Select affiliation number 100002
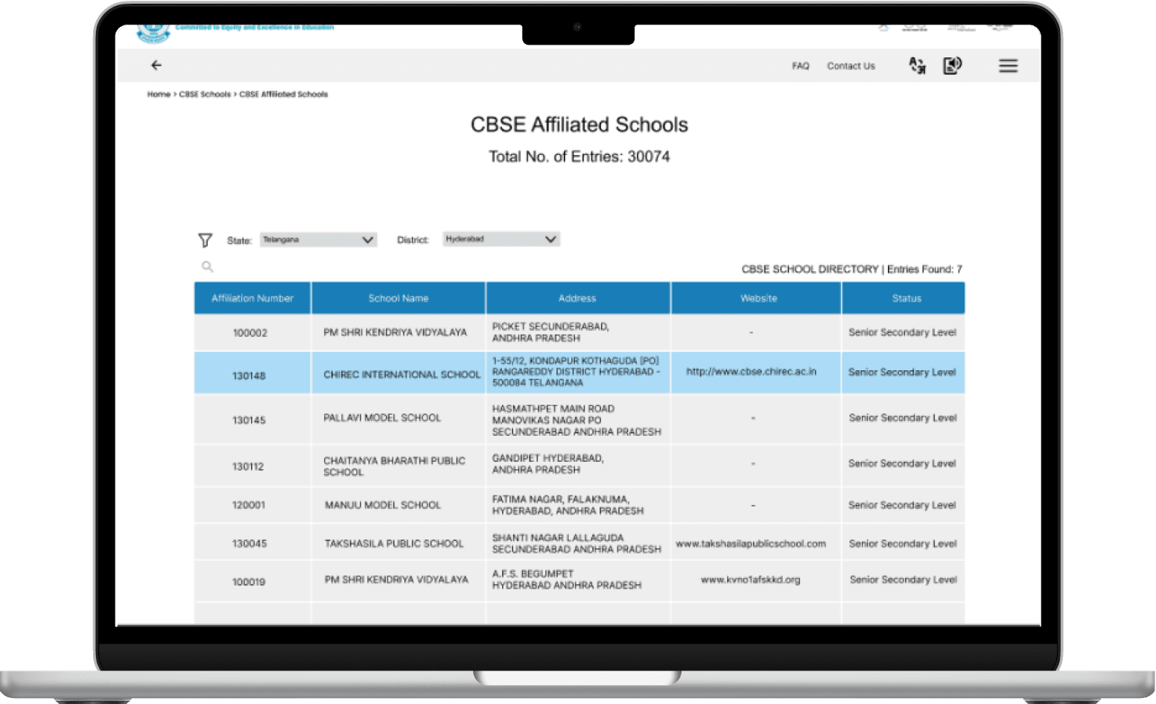The image size is (1156, 704). click(x=250, y=333)
